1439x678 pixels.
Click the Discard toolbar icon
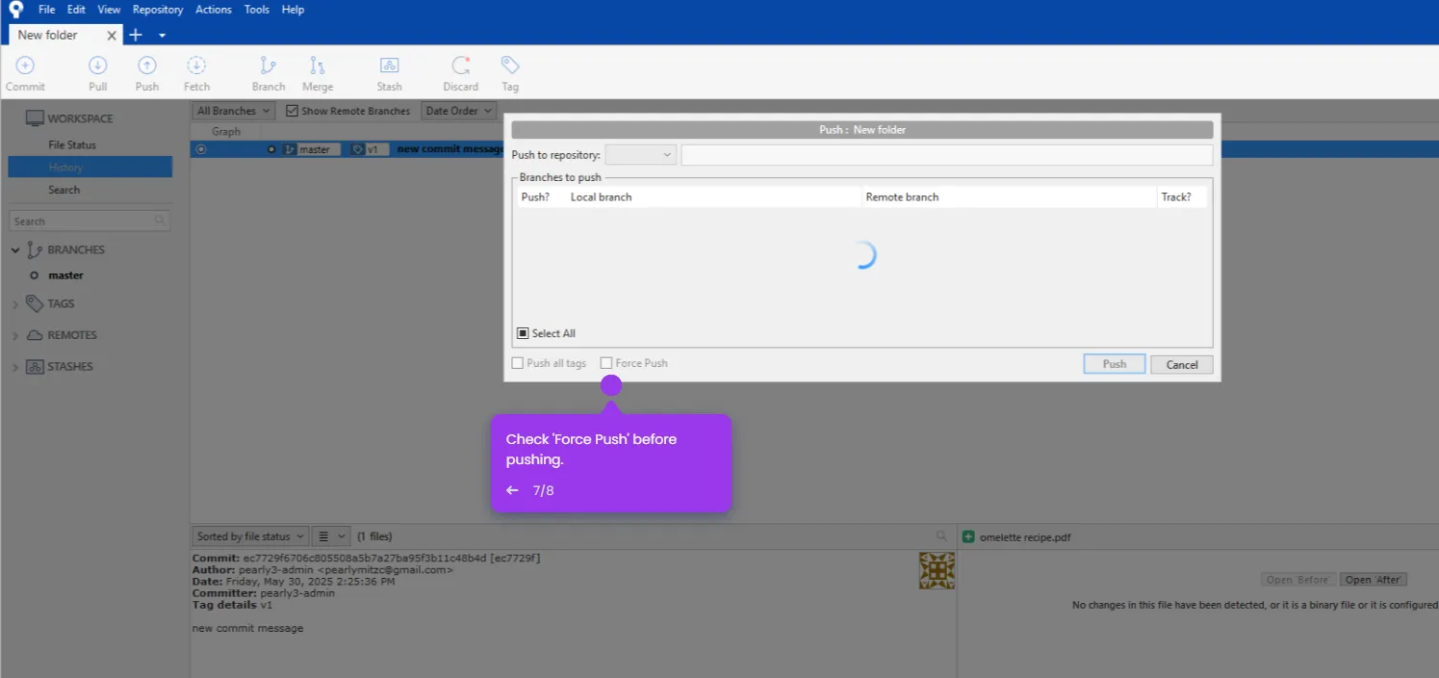[461, 65]
